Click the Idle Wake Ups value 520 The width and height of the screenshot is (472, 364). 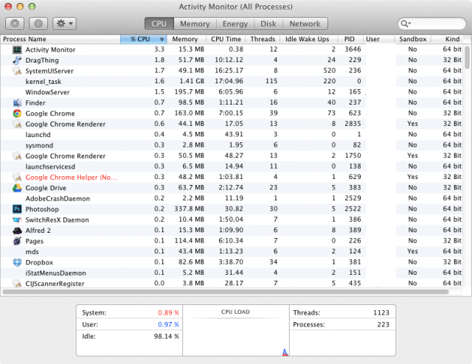click(330, 71)
